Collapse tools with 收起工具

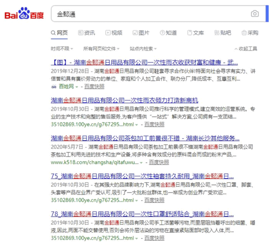click(246, 49)
